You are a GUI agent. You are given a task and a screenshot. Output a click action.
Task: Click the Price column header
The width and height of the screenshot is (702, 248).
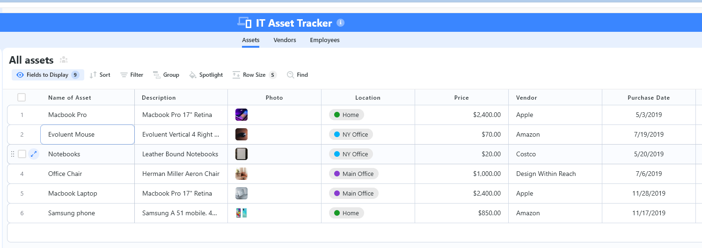point(461,98)
